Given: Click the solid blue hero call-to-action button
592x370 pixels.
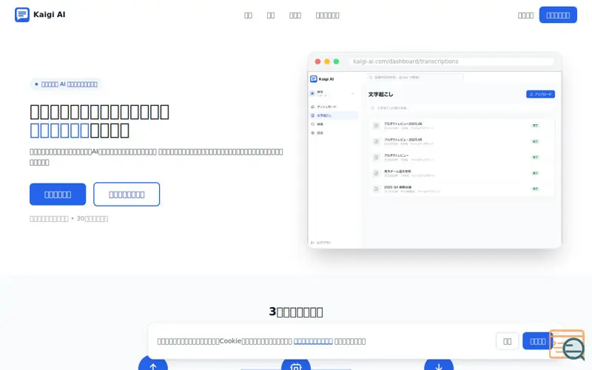Looking at the screenshot, I should click(58, 195).
